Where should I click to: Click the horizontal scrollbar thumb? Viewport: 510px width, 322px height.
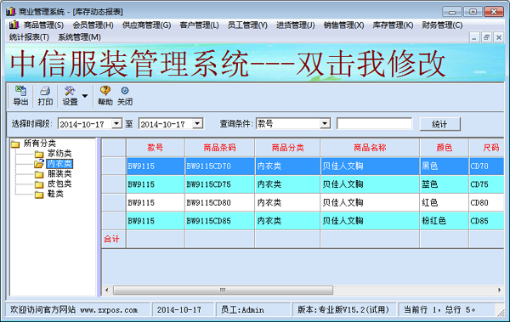click(x=223, y=290)
